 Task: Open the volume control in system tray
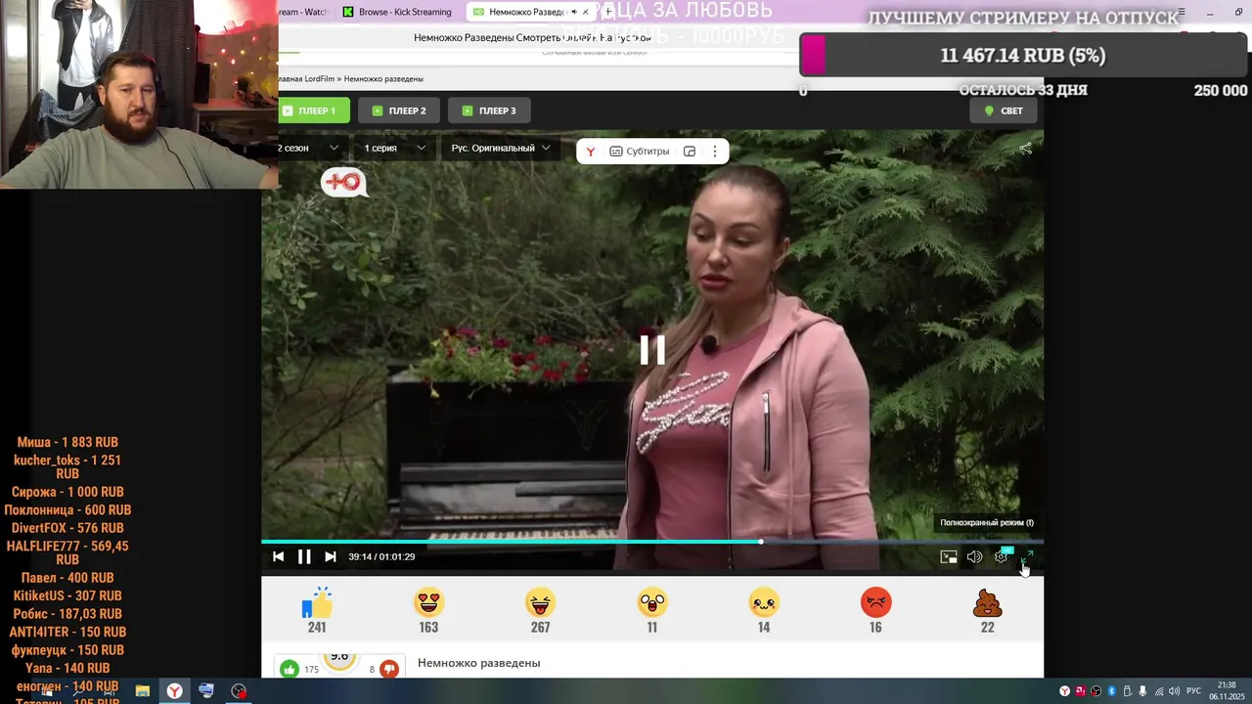tap(1174, 691)
